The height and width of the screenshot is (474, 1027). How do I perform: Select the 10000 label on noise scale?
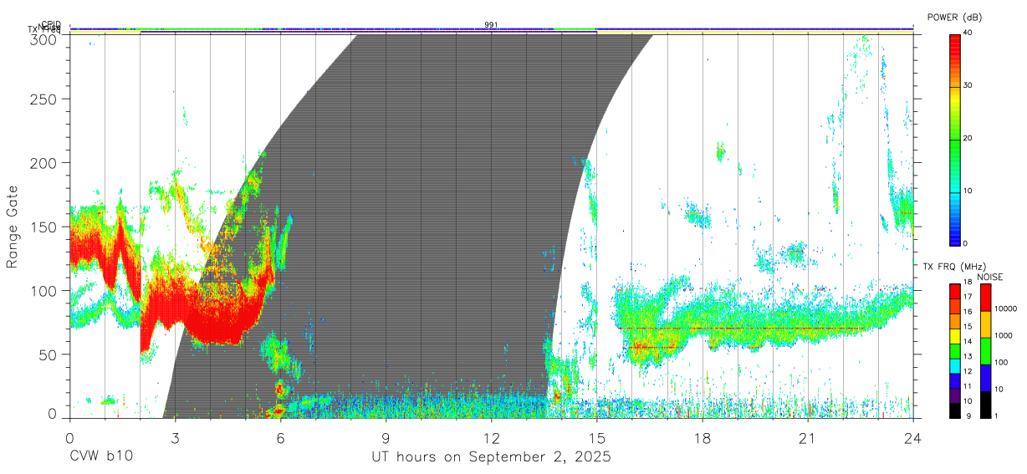pos(1007,308)
